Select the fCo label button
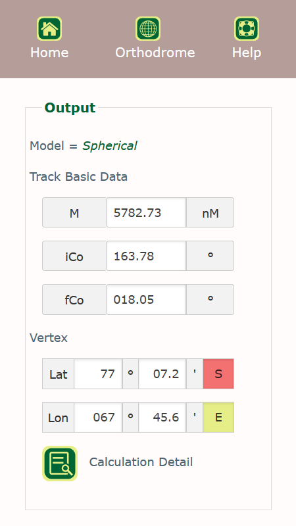 [74, 299]
